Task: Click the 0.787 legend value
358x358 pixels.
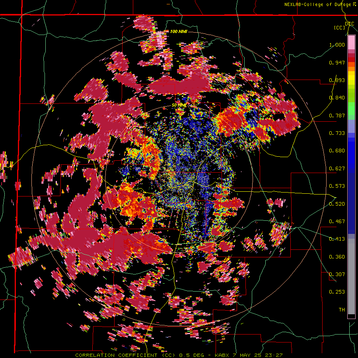Action: click(337, 115)
